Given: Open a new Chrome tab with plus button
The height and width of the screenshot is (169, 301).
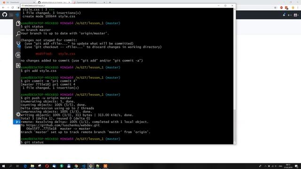Looking at the screenshot, I should coord(110,2).
